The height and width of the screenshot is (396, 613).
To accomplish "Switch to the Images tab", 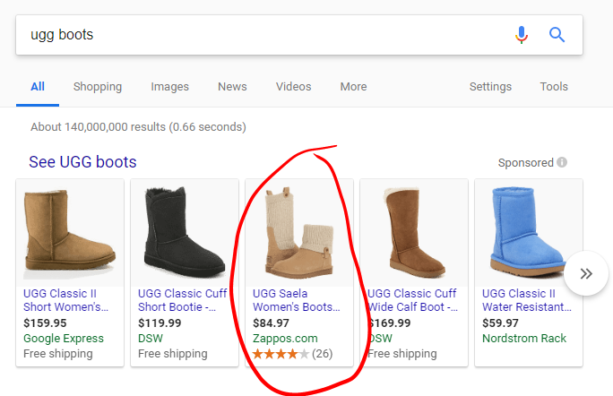I will pos(169,87).
